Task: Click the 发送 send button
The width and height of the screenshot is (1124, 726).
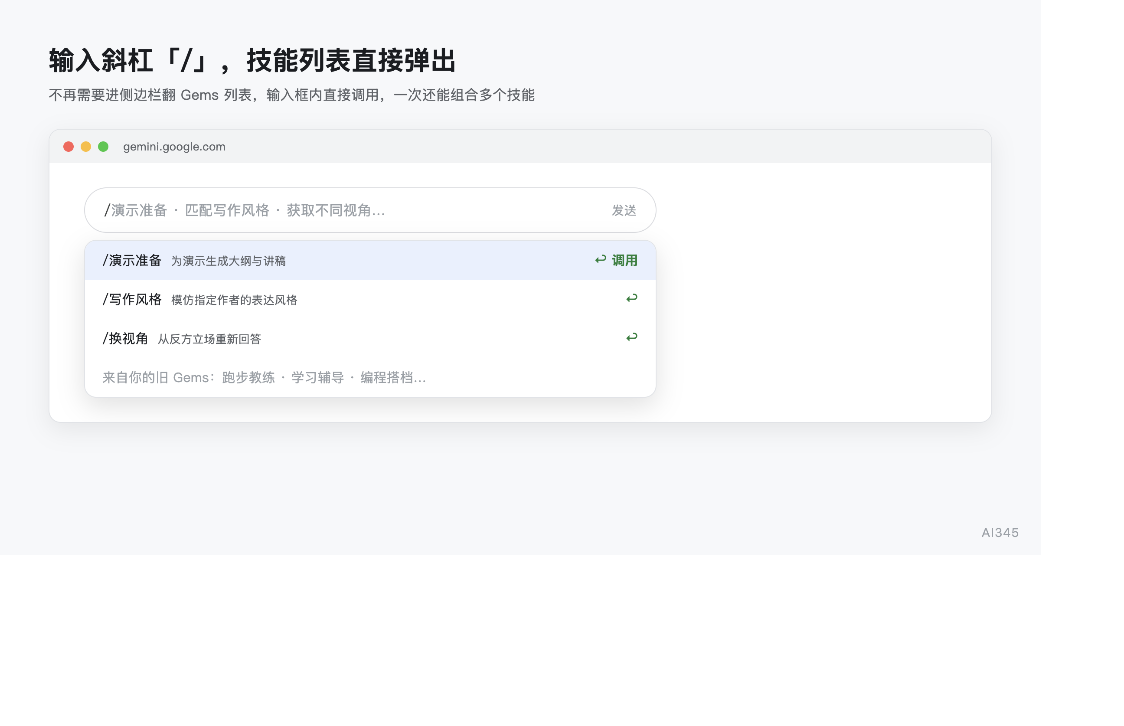Action: point(624,210)
